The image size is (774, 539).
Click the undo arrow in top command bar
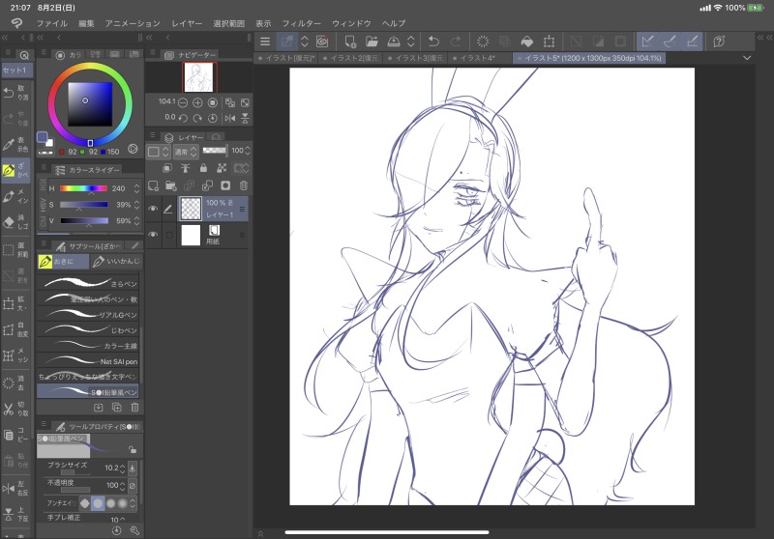coord(432,42)
